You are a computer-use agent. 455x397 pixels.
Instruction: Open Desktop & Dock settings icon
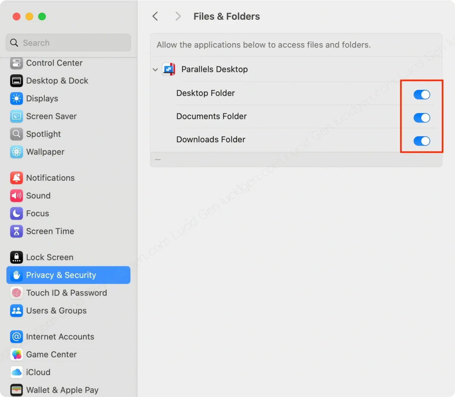click(x=16, y=81)
